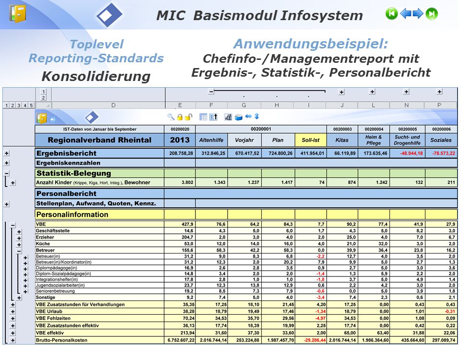Click the Plan column heading
Screen dimensions: 461x345
(x=278, y=140)
